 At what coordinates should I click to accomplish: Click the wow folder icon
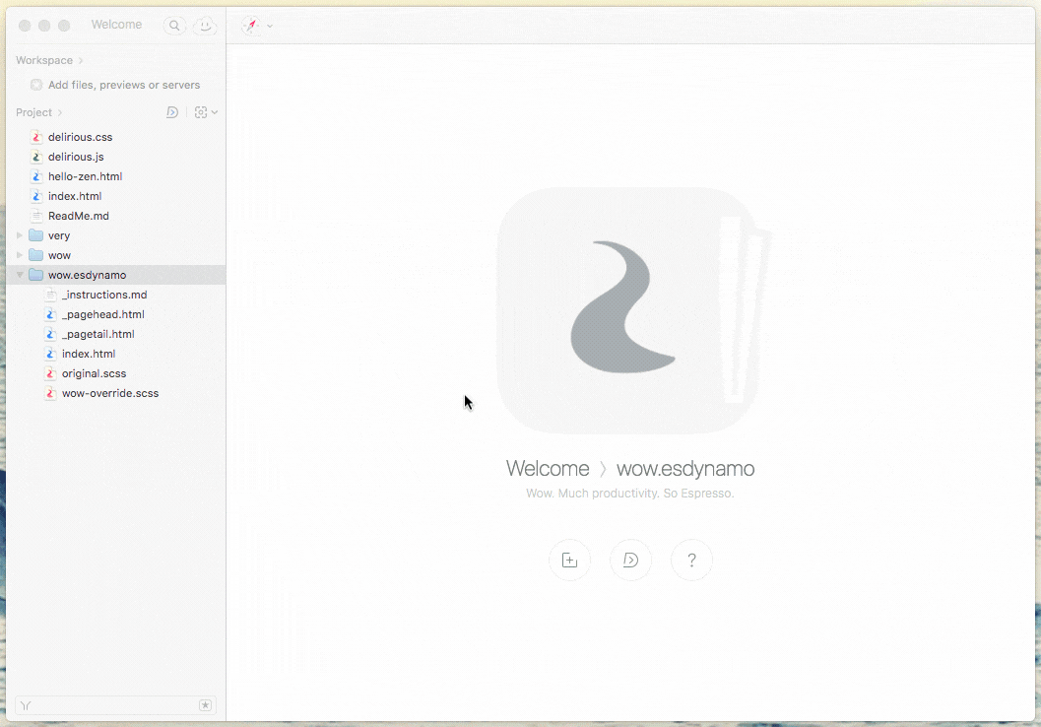[x=35, y=255]
